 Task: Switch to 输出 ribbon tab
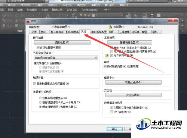[x=20, y=10]
